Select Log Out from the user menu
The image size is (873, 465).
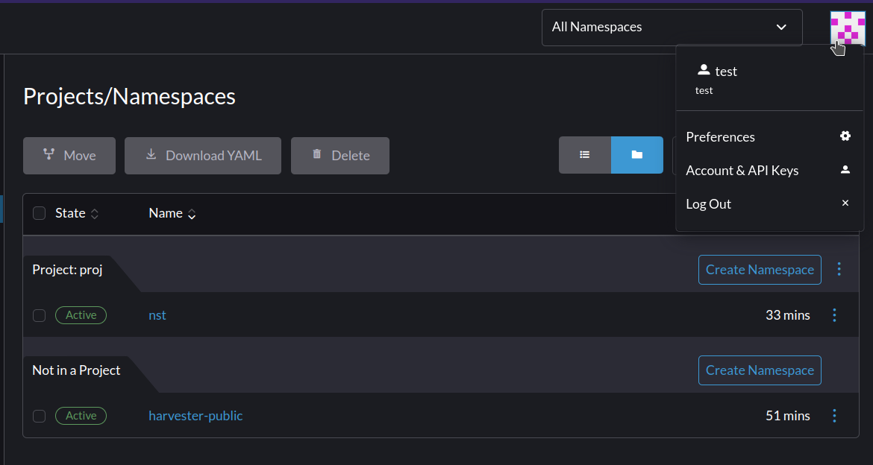708,203
